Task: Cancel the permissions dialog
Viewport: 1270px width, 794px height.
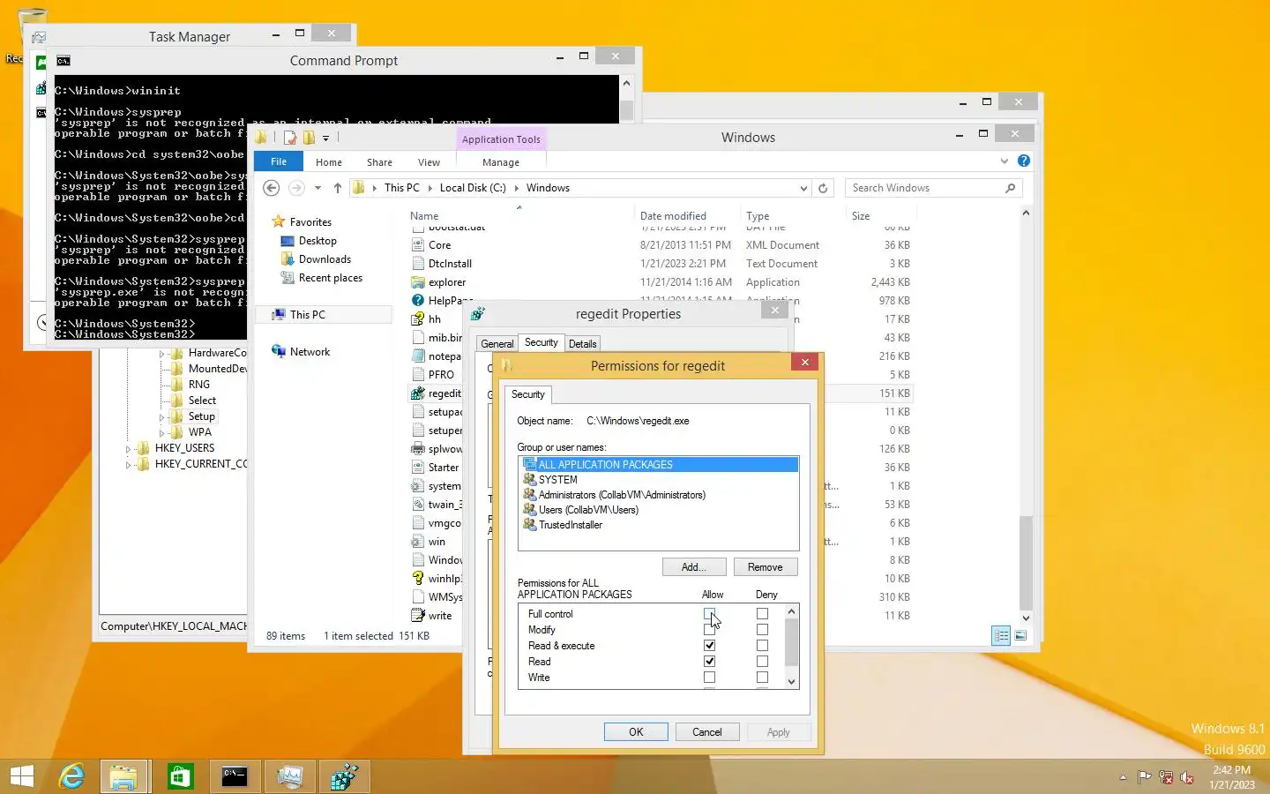Action: tap(706, 732)
